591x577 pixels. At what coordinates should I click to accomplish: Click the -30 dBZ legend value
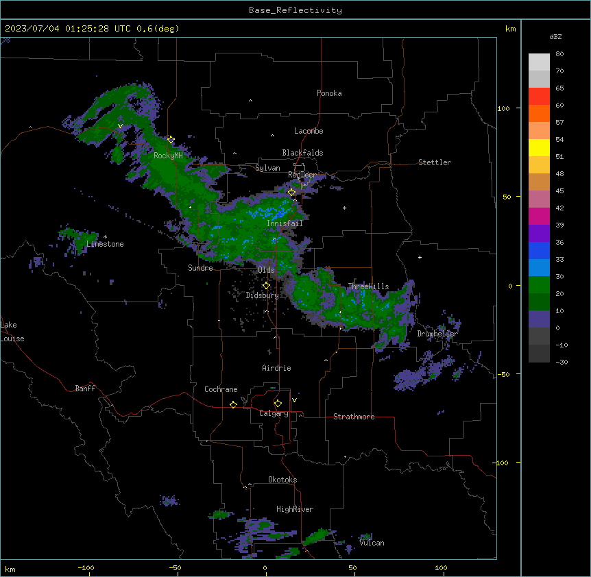[562, 362]
